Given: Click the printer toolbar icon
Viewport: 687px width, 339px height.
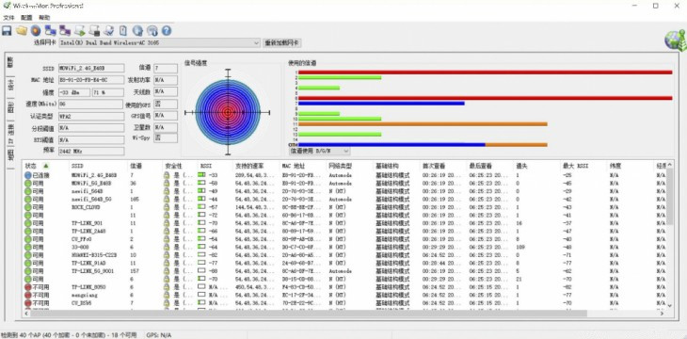Looking at the screenshot, I should click(x=108, y=31).
